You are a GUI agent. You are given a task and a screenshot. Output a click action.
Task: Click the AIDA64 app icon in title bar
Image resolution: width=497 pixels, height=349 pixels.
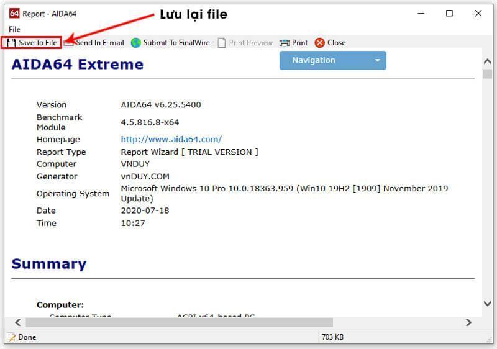tap(14, 14)
